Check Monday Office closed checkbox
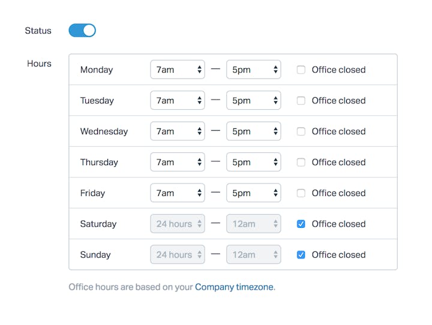The height and width of the screenshot is (325, 432). tap(301, 70)
